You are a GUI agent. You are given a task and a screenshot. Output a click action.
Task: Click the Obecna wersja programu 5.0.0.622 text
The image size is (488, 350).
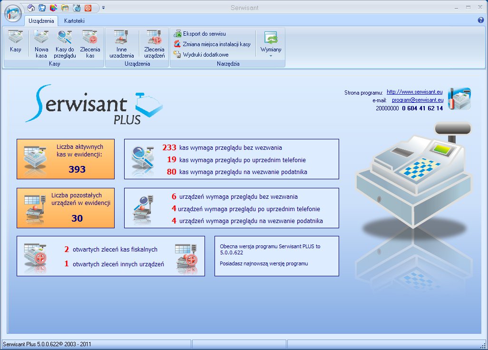coord(270,249)
